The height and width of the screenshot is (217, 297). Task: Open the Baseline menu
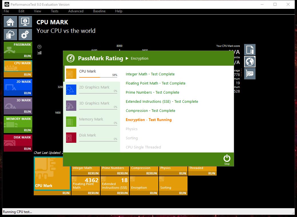[x=99, y=11]
